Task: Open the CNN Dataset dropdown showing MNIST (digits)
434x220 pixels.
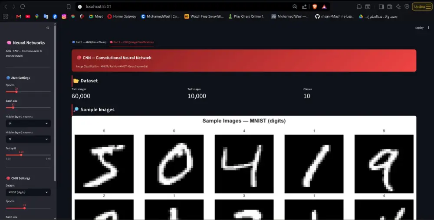Action: (x=28, y=192)
